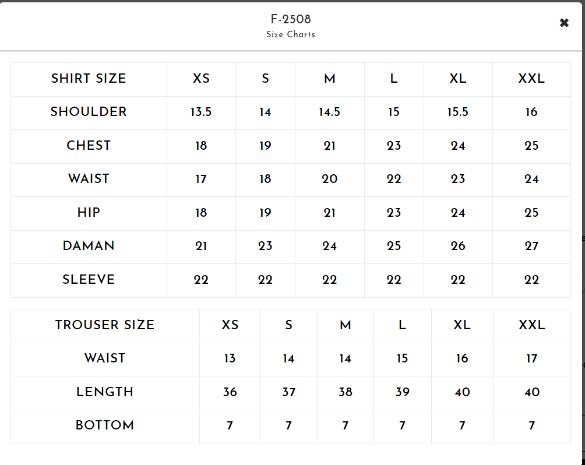Click the shirt XS column header
The image size is (585, 465).
(201, 79)
